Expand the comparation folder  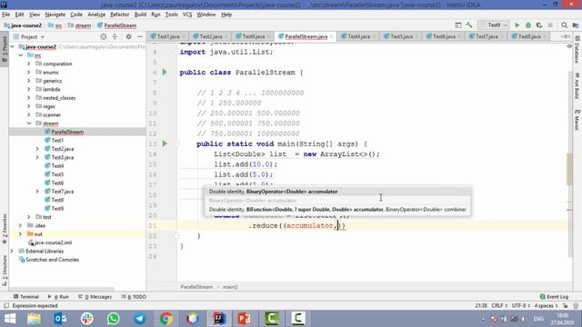point(29,64)
